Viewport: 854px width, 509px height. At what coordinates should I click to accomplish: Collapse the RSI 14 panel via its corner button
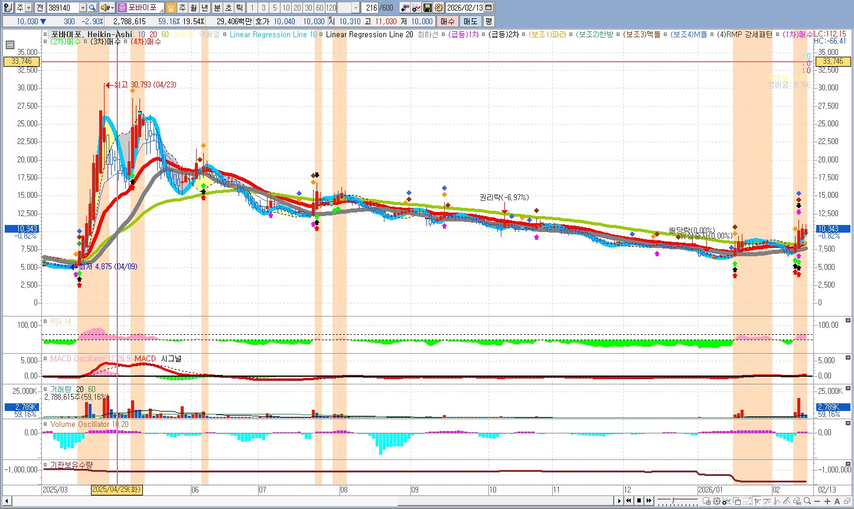848,321
